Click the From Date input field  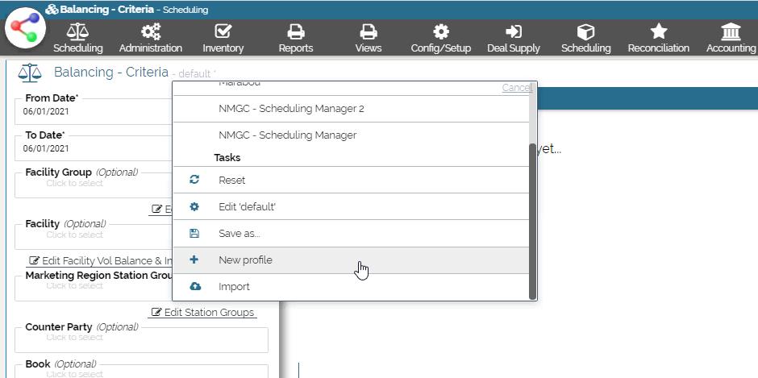click(97, 112)
